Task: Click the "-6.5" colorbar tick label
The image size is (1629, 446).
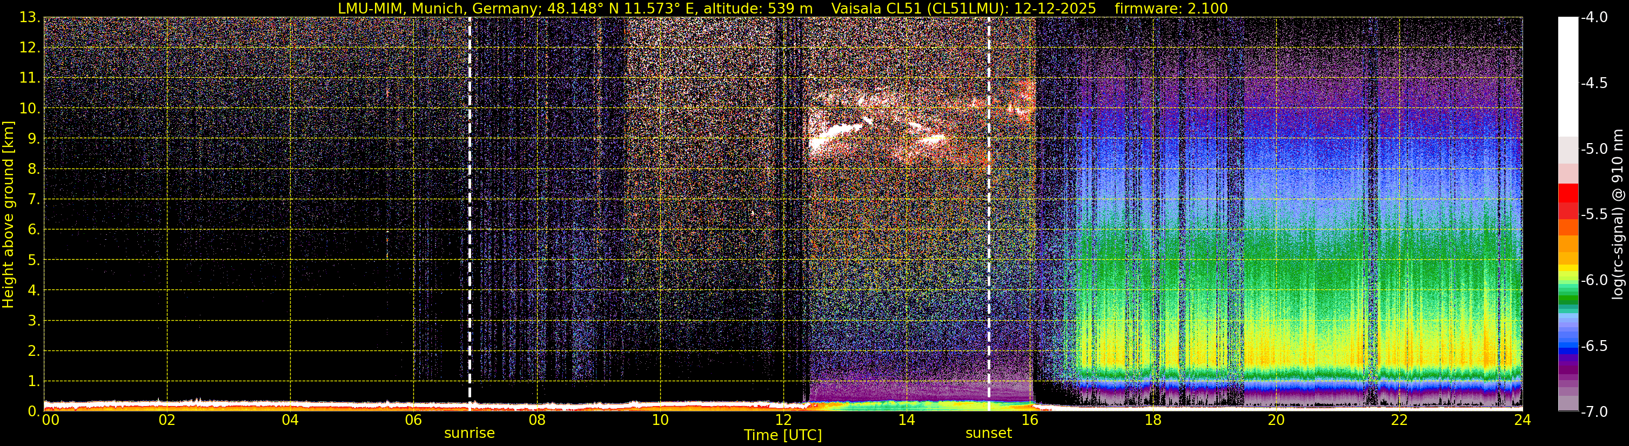Action: (x=1594, y=346)
